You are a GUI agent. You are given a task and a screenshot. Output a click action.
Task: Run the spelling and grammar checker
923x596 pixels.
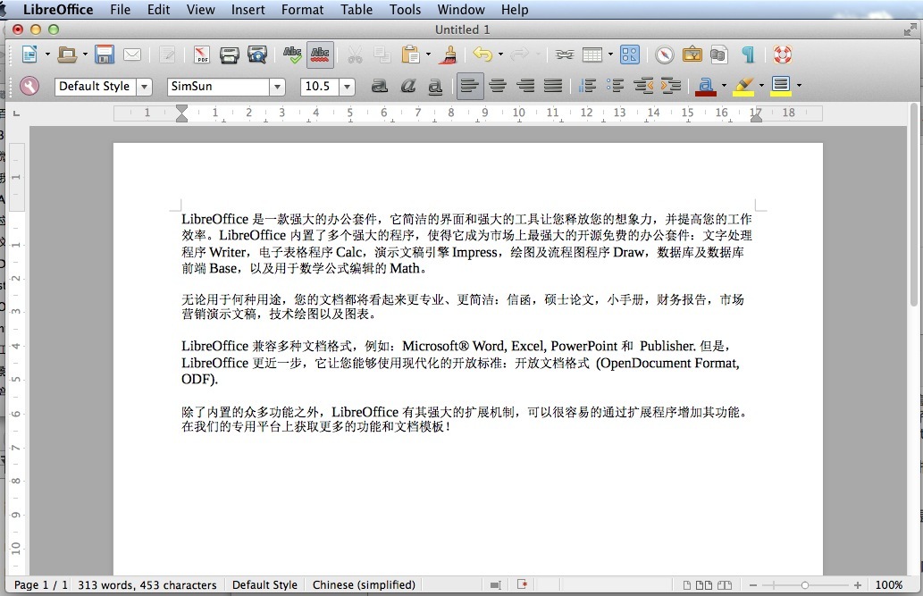click(292, 55)
